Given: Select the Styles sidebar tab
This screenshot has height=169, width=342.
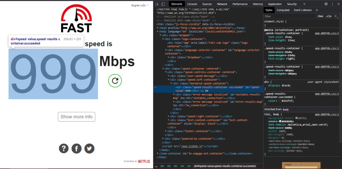Looking at the screenshot, I should (269, 10).
